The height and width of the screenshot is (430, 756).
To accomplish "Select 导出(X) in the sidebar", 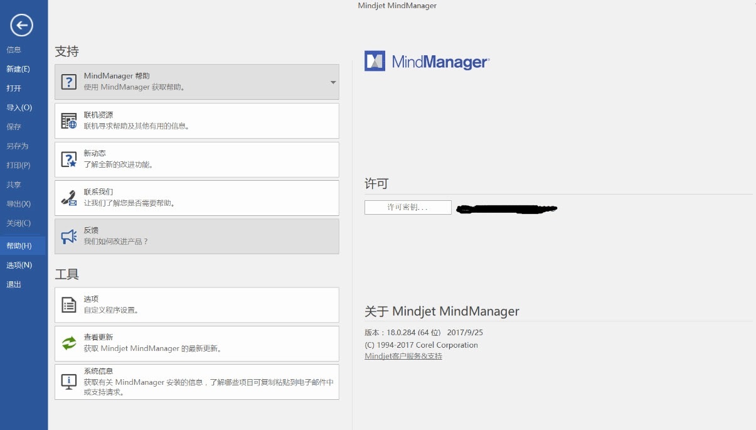I will (18, 204).
